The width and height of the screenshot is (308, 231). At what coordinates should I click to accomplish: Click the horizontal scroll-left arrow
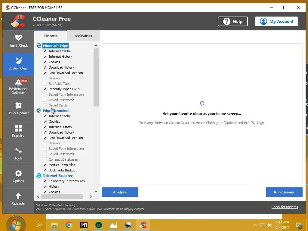(x=38, y=196)
